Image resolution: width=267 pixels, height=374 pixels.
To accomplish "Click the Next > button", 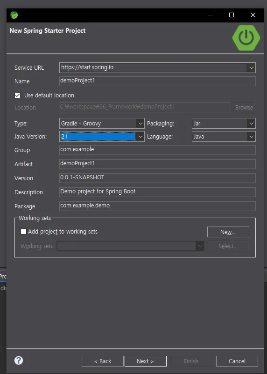I will 146,361.
